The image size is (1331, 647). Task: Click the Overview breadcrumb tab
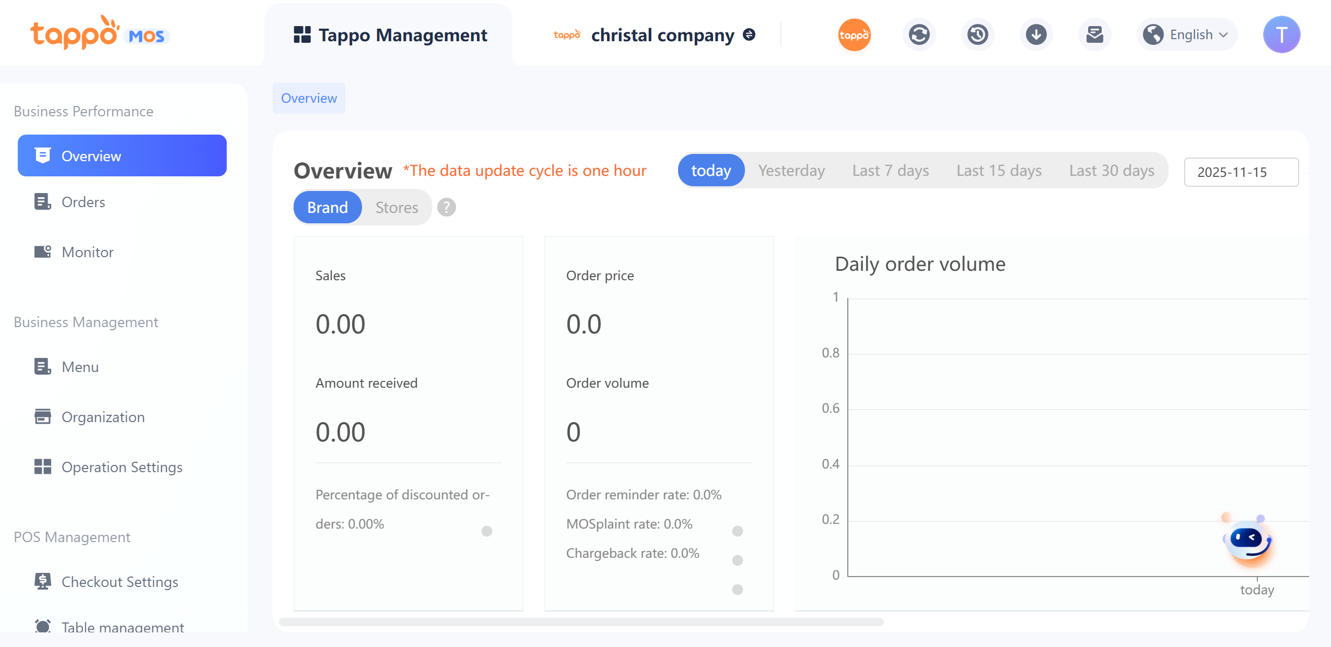click(x=309, y=98)
